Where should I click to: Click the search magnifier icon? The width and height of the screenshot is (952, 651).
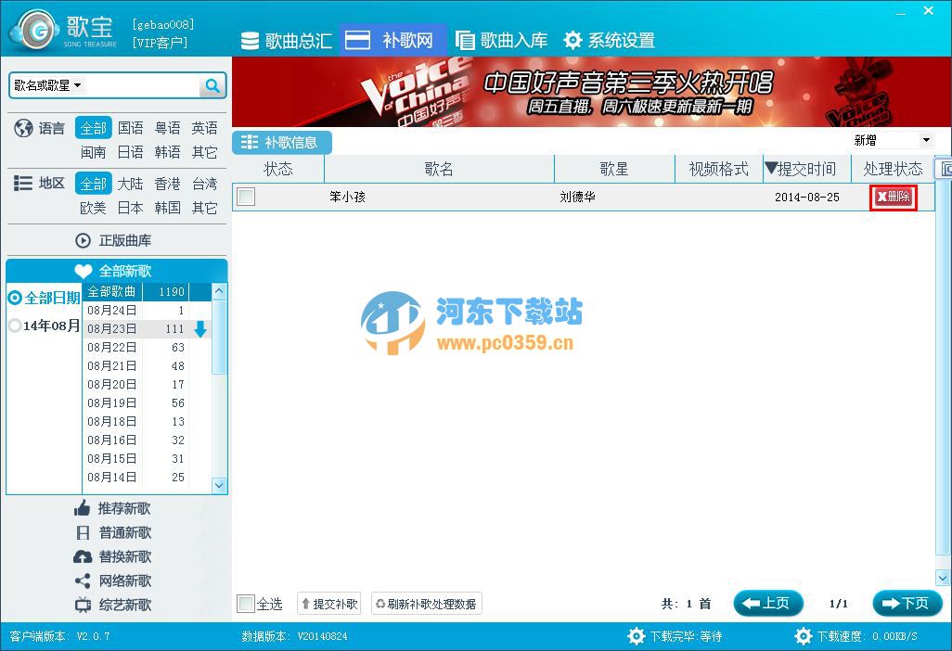[212, 84]
